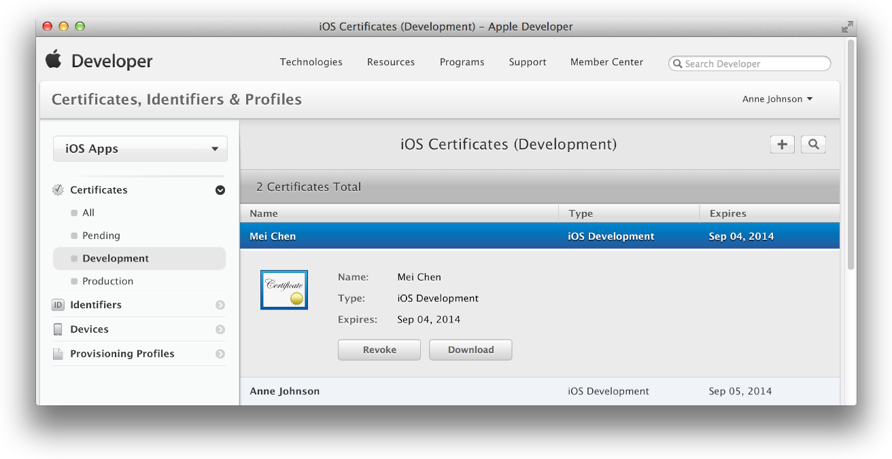Open the iOS Apps platform dropdown
This screenshot has width=892, height=459.
[140, 149]
